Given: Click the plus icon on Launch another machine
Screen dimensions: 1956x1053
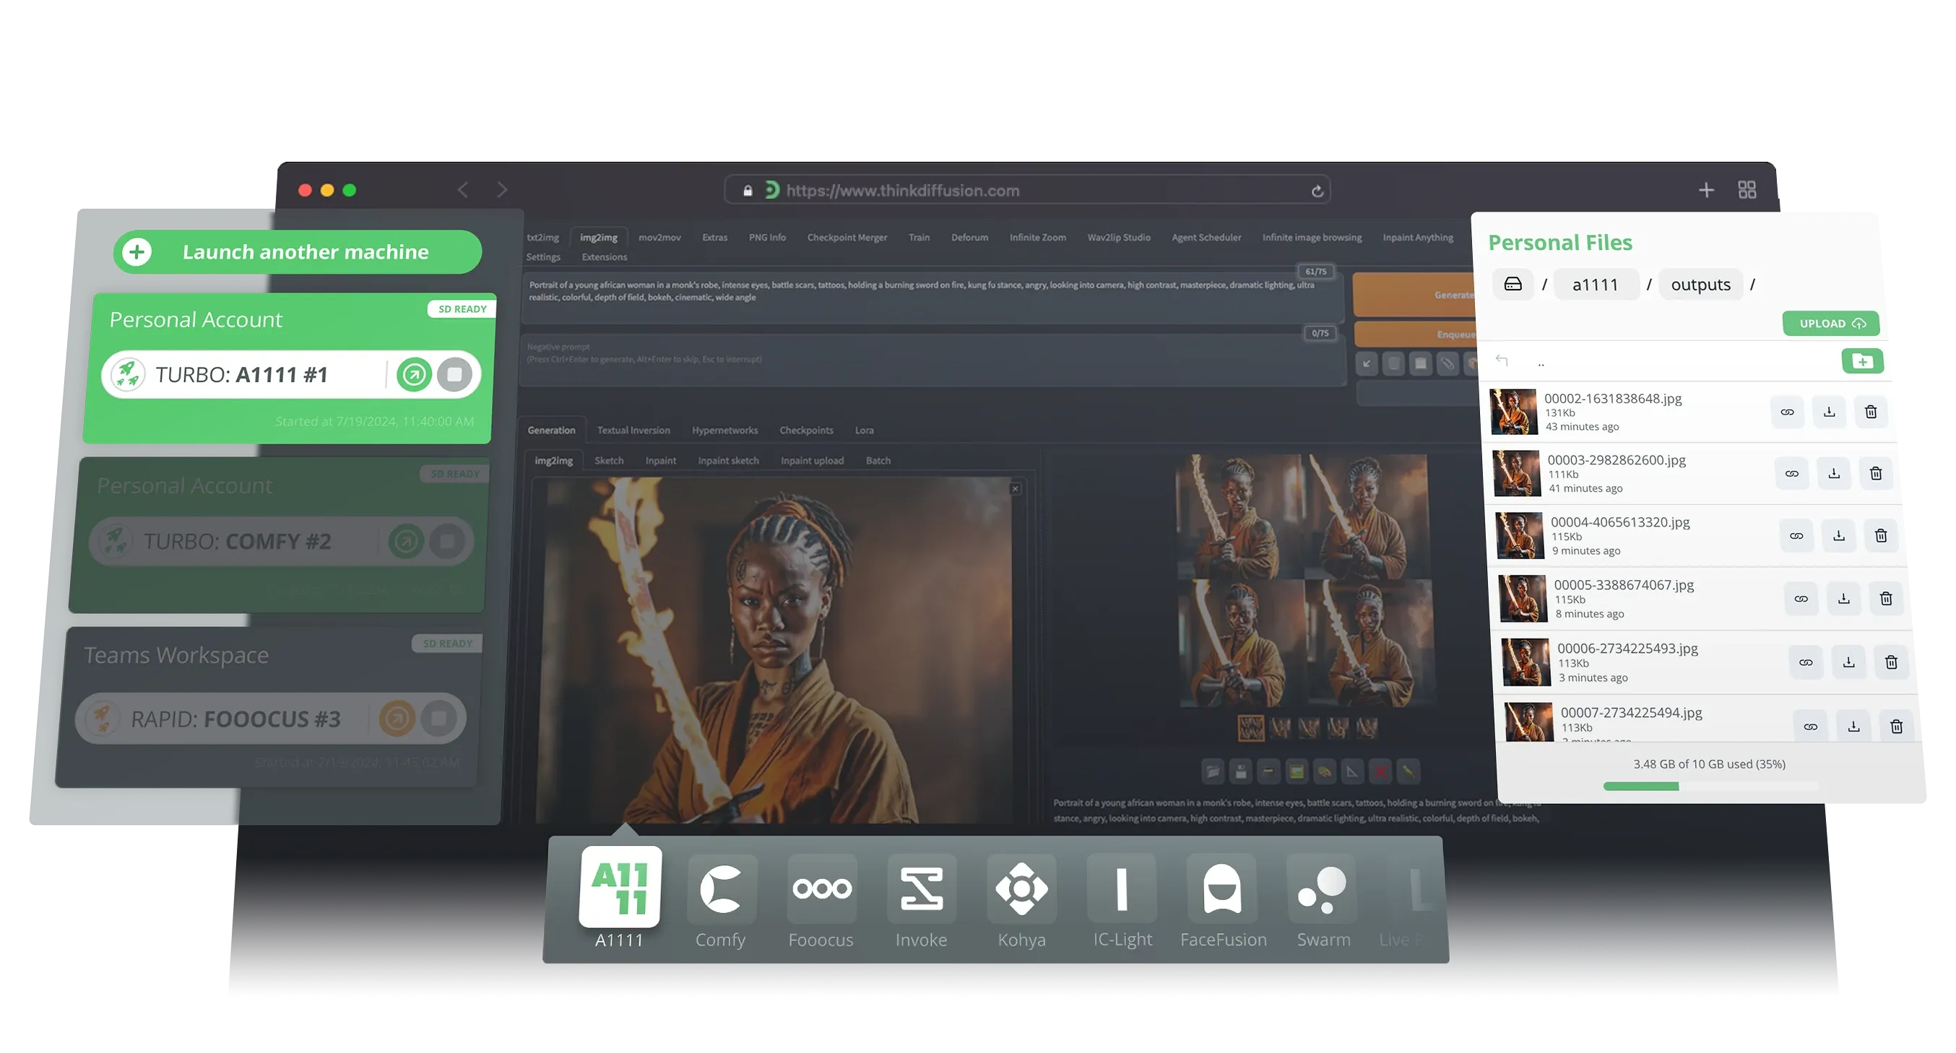Looking at the screenshot, I should tap(137, 251).
